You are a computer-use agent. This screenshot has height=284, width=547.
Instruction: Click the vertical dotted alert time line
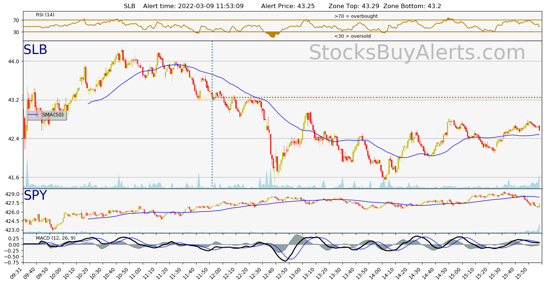coord(212,115)
